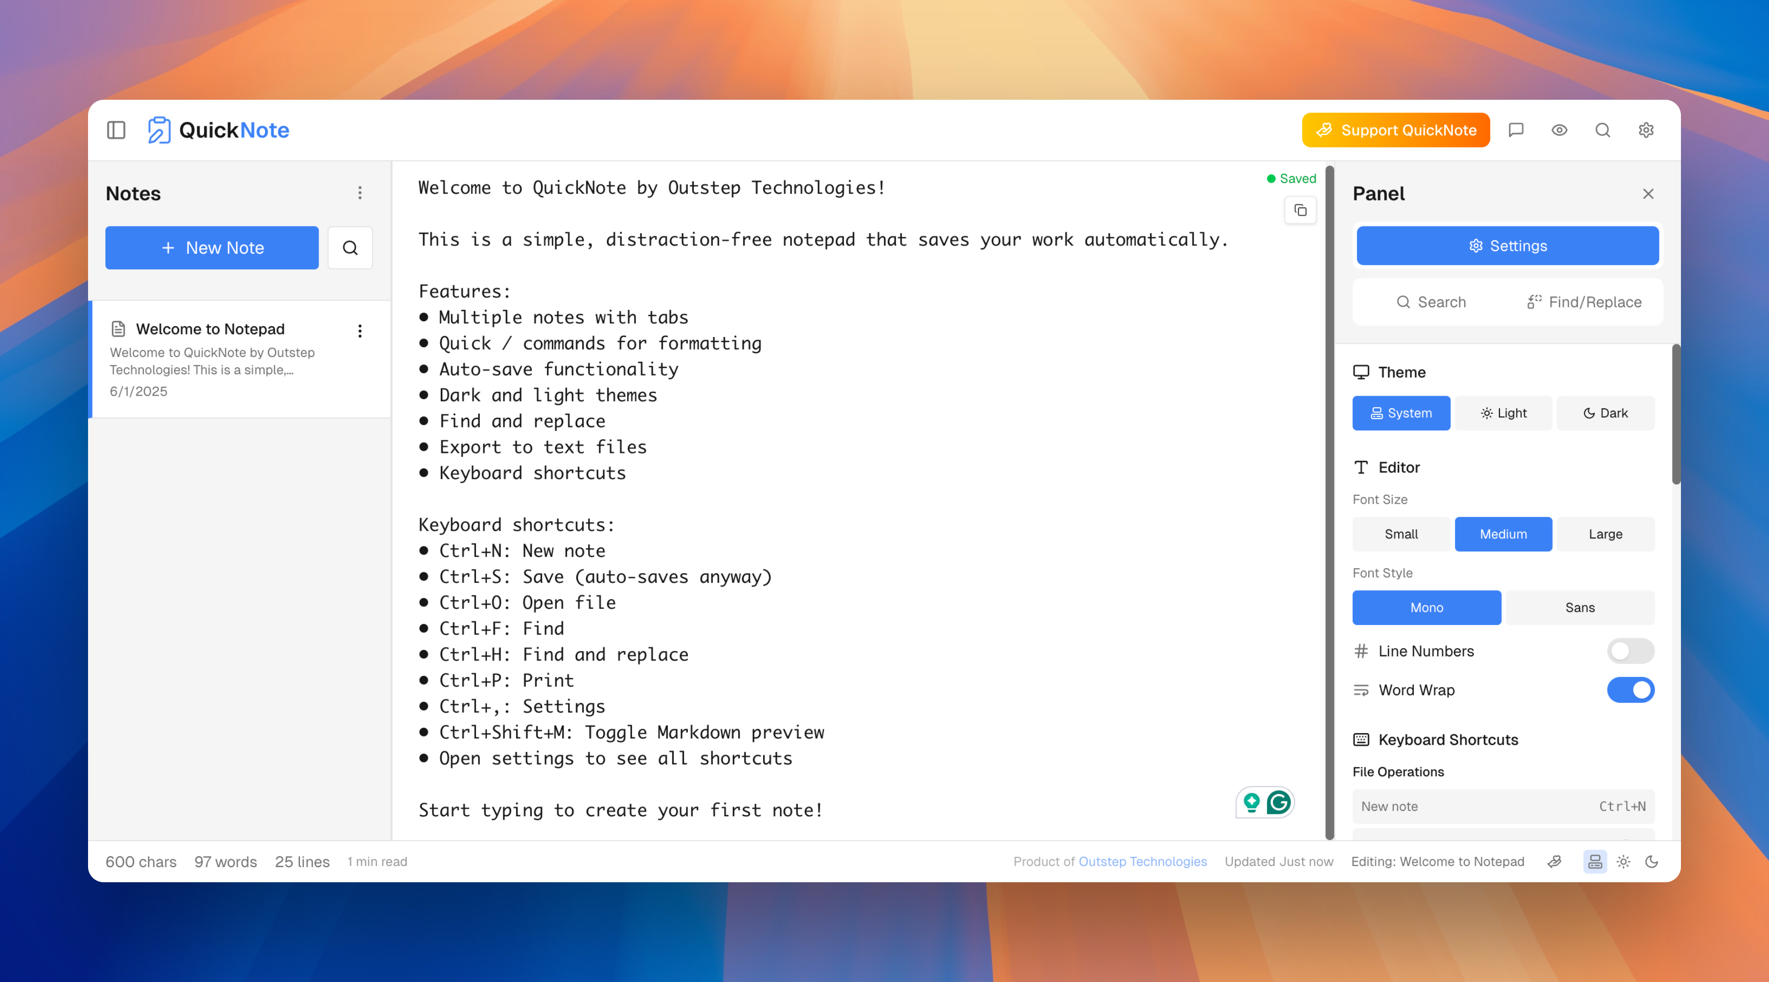
Task: Click the Support QuickNote button
Action: pyautogui.click(x=1395, y=130)
